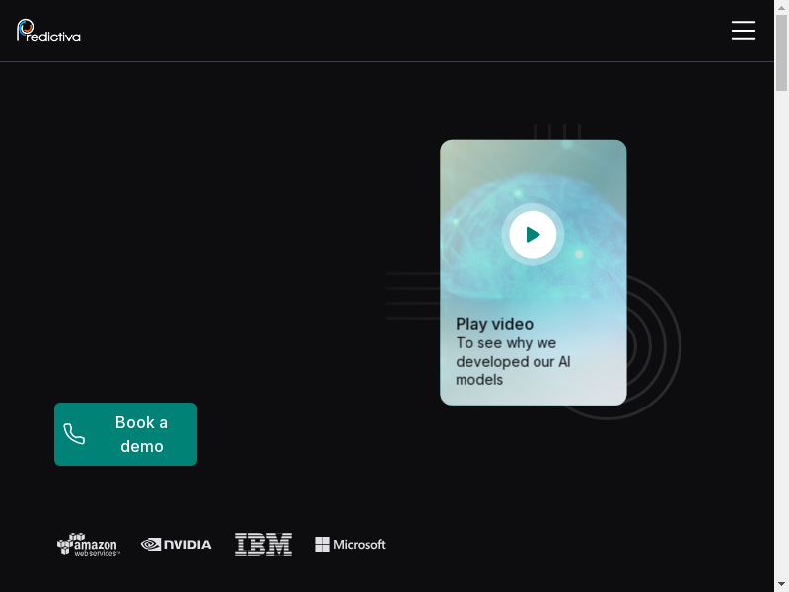Click the Microsoft four-square window icon
The image size is (789, 592).
(x=322, y=544)
